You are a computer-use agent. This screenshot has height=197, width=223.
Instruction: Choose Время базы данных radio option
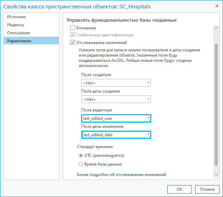[81, 164]
